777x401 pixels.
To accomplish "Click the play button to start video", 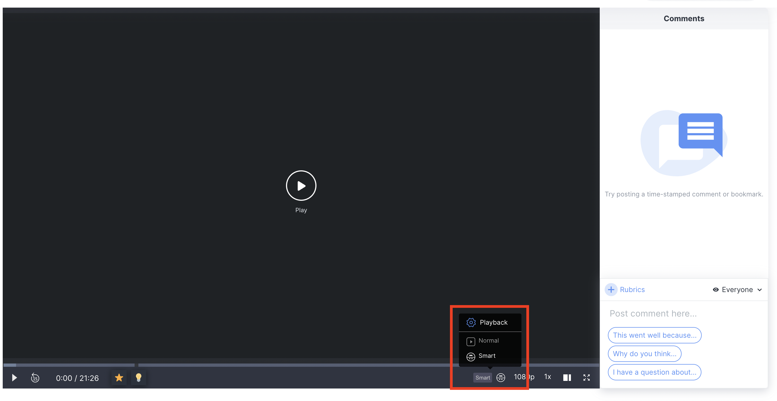I will pyautogui.click(x=301, y=186).
